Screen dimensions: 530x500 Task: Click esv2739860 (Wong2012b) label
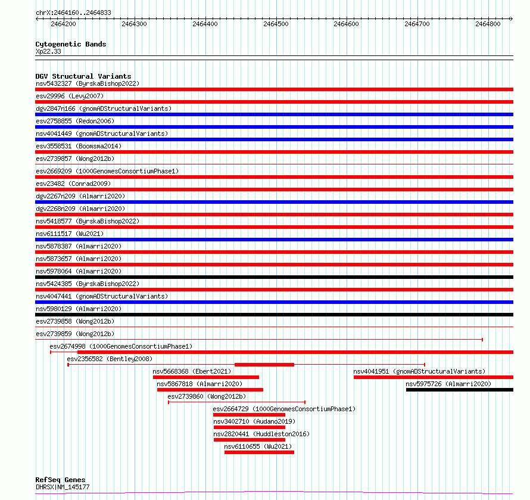pos(207,396)
